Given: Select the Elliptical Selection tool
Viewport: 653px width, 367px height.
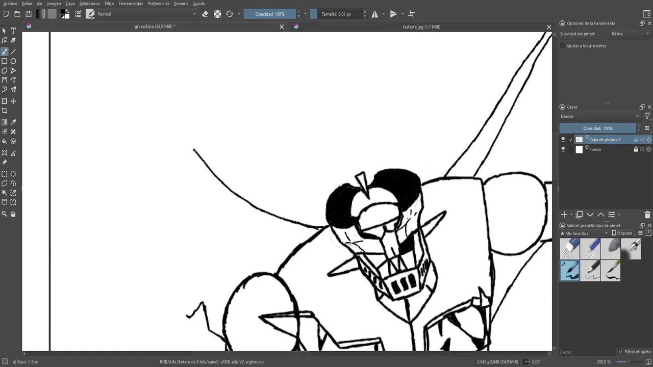Looking at the screenshot, I should pos(13,174).
